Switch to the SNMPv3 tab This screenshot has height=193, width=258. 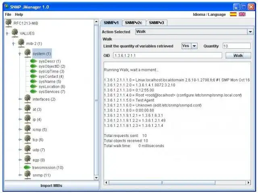[156, 23]
